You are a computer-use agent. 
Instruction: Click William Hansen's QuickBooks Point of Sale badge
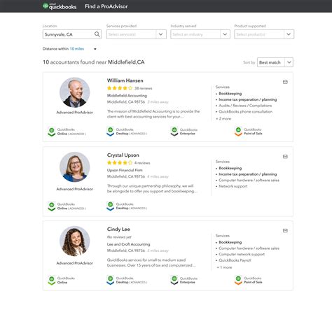coord(249,132)
